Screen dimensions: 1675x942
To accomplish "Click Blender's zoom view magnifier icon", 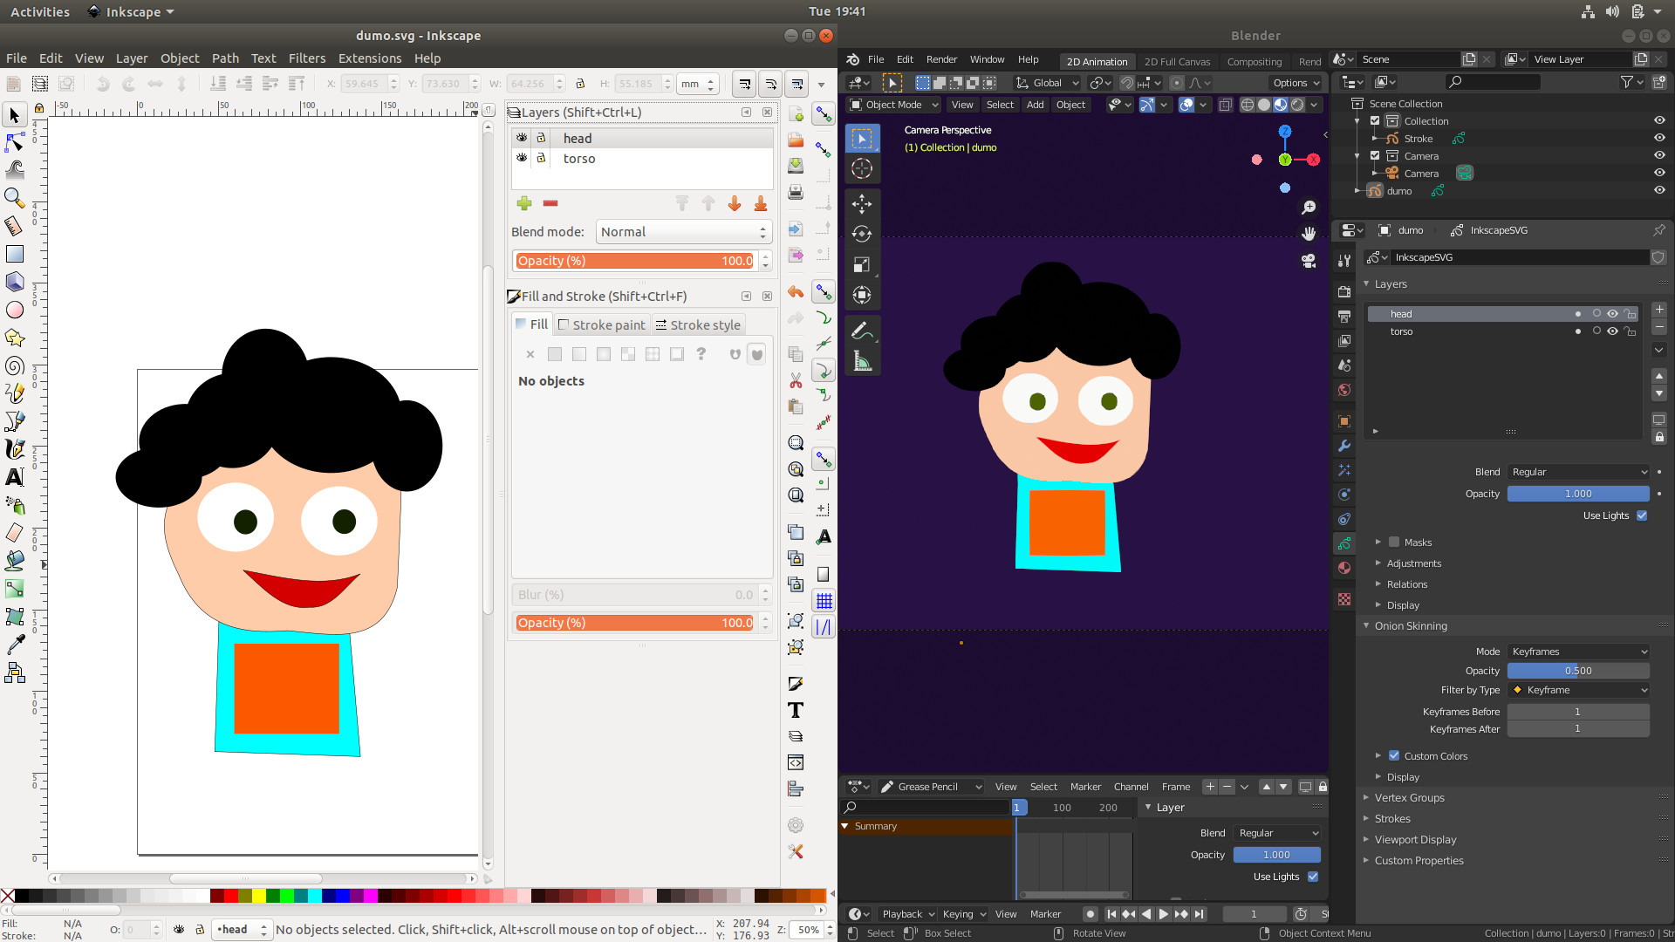I will 1309,207.
